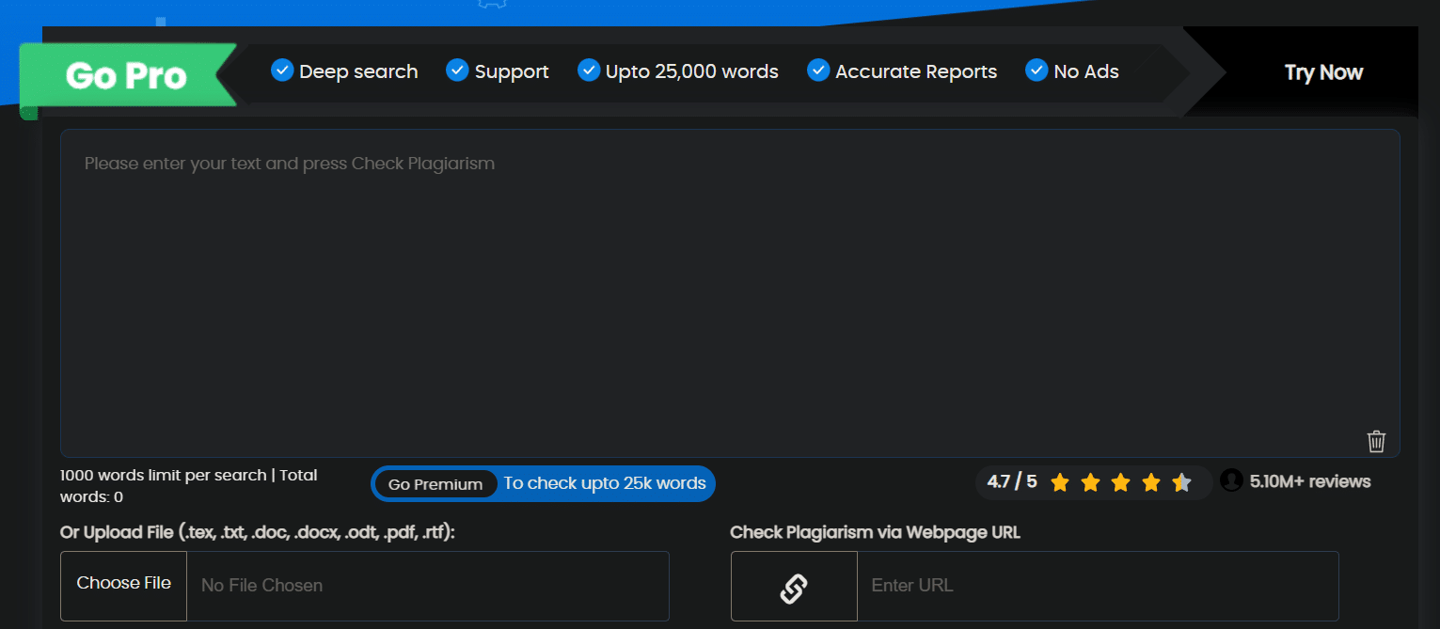Click the 5.10M+ reviews text

(1309, 481)
